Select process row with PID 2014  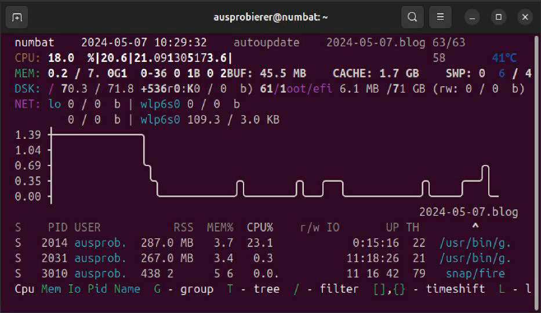(x=263, y=243)
